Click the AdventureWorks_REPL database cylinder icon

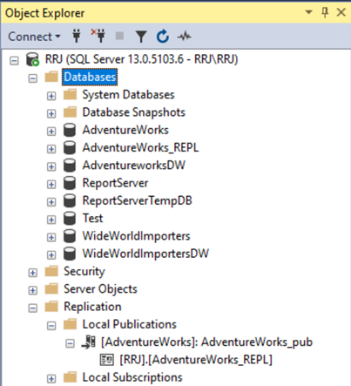tap(70, 147)
